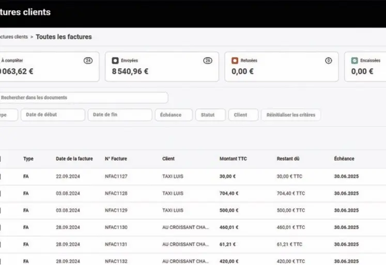Open invoice NFAC1128
This screenshot has width=386, height=265.
pos(116,193)
